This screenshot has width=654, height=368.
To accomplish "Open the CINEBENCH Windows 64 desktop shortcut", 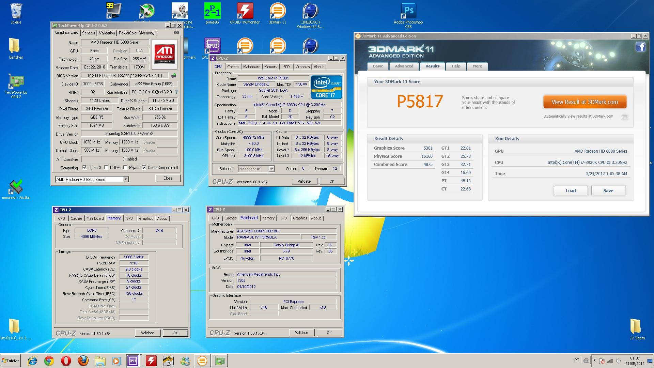I will click(310, 15).
